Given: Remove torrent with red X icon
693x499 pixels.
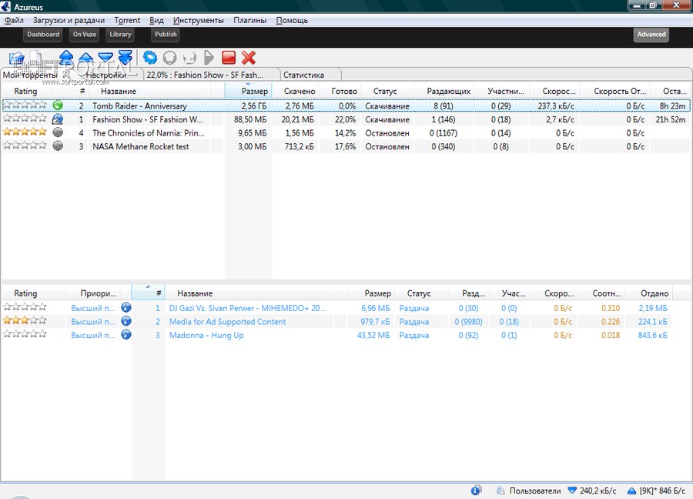Looking at the screenshot, I should click(x=249, y=58).
